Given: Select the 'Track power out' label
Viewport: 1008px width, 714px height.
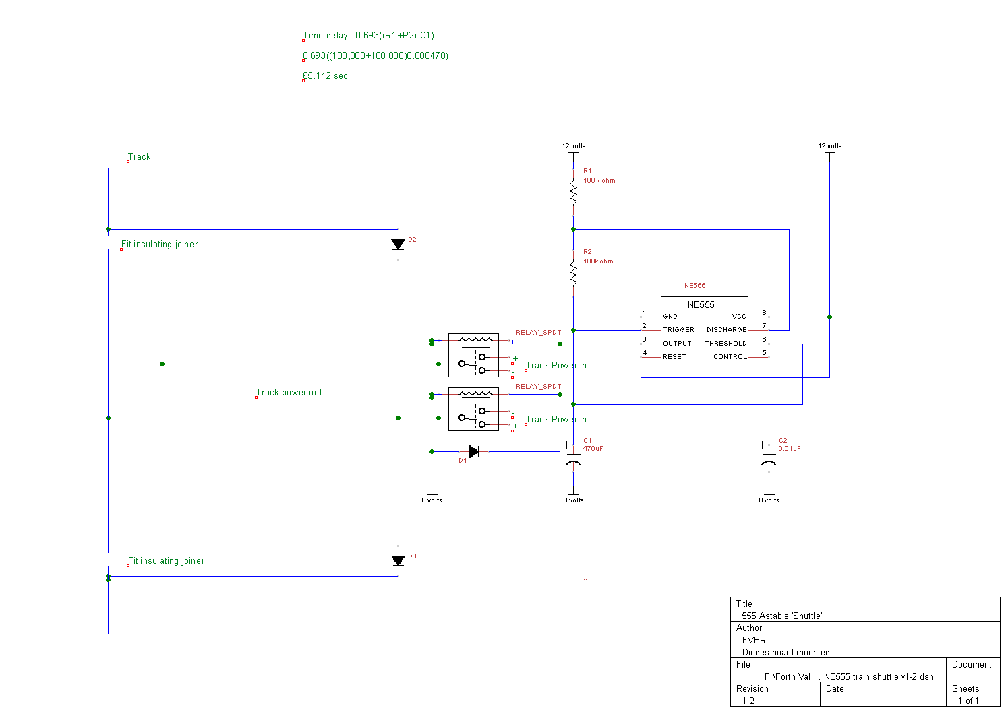Looking at the screenshot, I should [x=289, y=393].
